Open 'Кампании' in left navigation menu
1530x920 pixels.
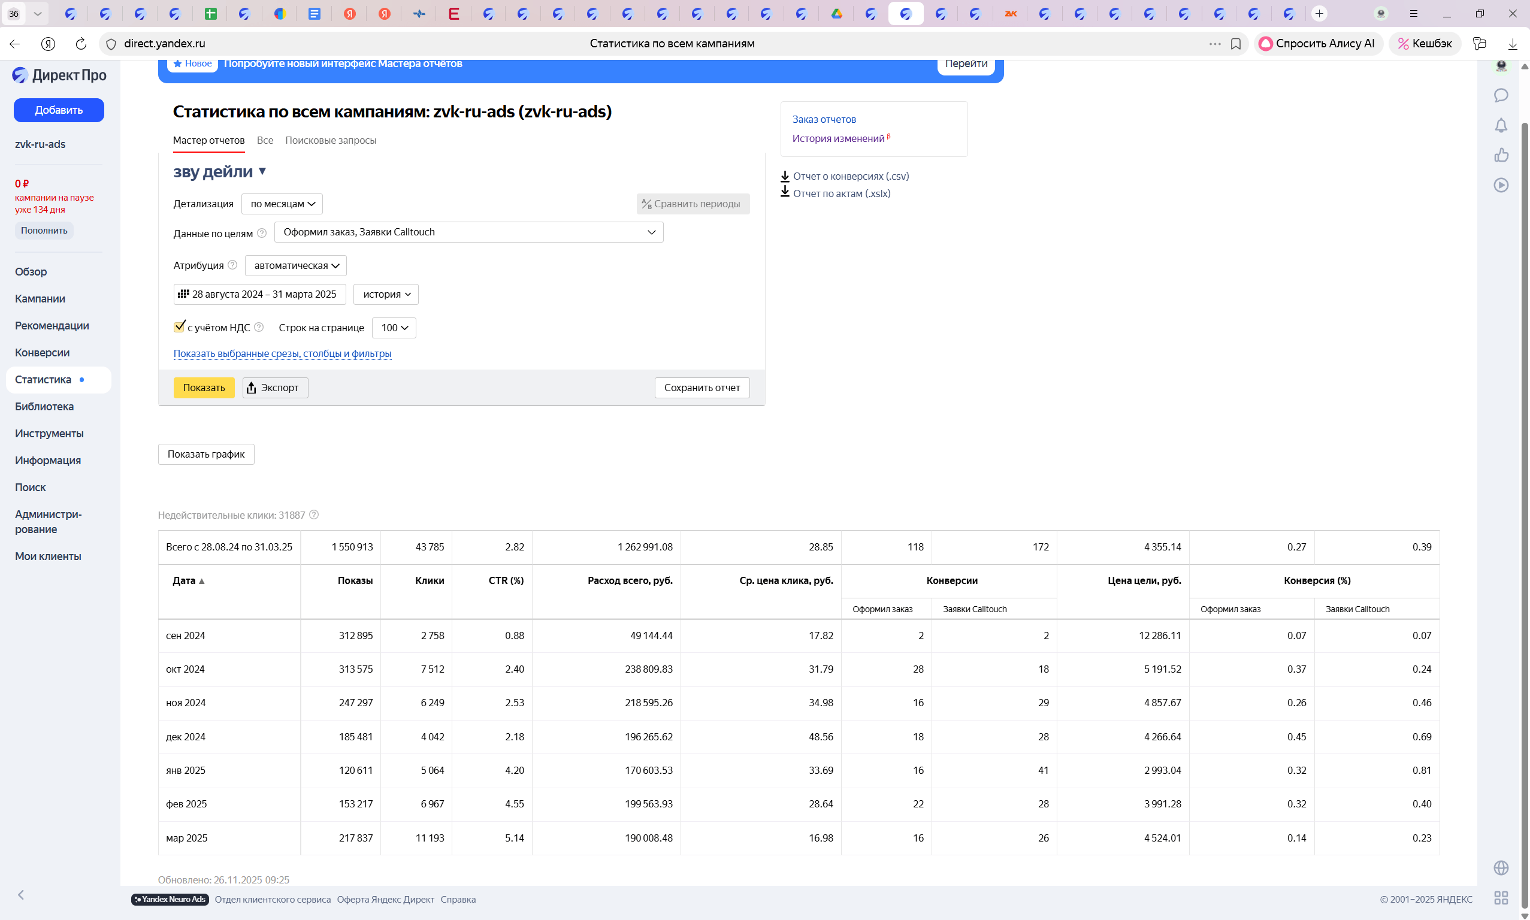pos(40,298)
